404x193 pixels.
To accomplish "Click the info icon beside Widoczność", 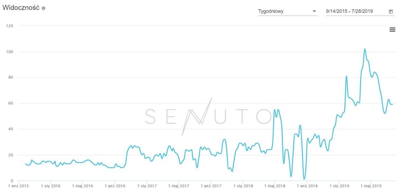I will (43, 8).
